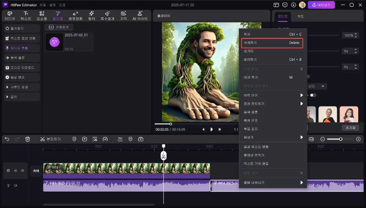Viewport: 366px width, 208px height.
Task: Open the Transitions tab with arrows icon
Action: (75, 16)
